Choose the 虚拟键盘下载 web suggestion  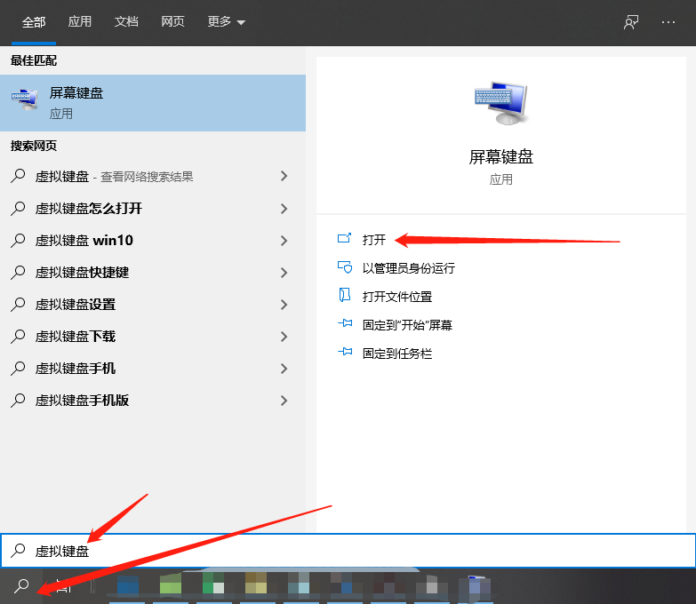pos(76,337)
